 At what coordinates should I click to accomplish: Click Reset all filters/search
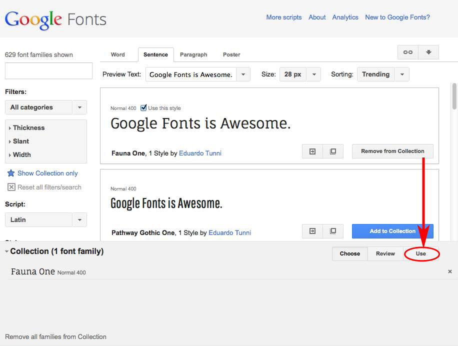[49, 187]
